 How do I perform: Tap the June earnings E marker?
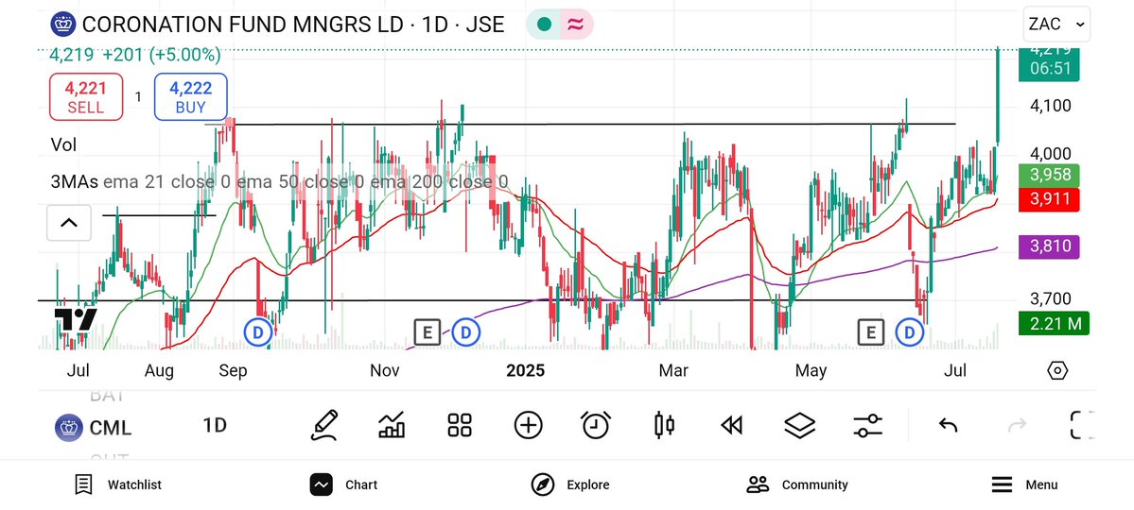point(871,332)
